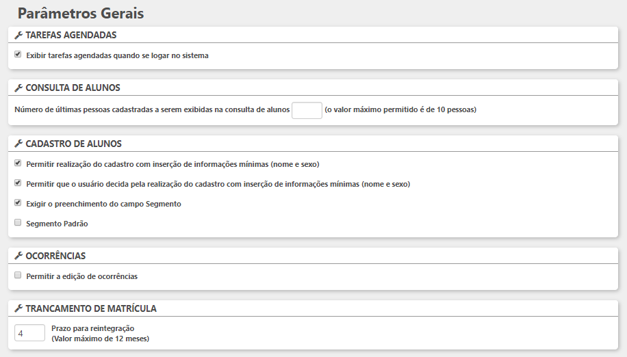The width and height of the screenshot is (627, 357).
Task: Click the 'TAREFAS AGENDADAS' section heading
Action: [71, 35]
